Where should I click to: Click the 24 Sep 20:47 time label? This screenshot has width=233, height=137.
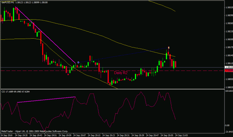152,135
